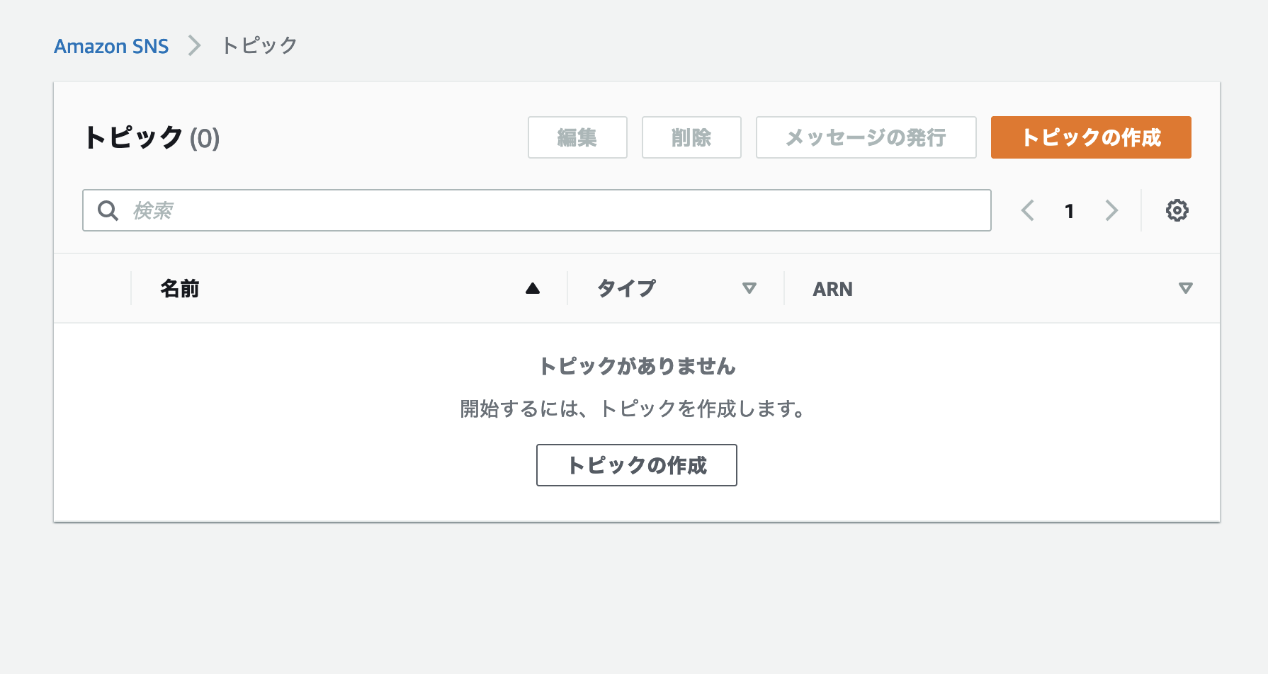This screenshot has height=674, width=1268.
Task: Expand the タイプ sort dropdown arrow
Action: click(749, 288)
